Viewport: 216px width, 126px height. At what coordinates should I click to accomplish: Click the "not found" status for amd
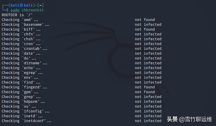[145, 20]
